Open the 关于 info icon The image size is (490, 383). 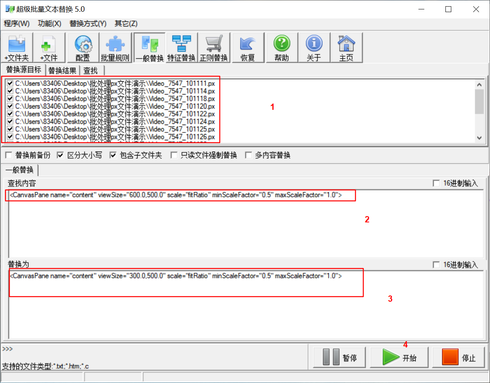pyautogui.click(x=314, y=48)
